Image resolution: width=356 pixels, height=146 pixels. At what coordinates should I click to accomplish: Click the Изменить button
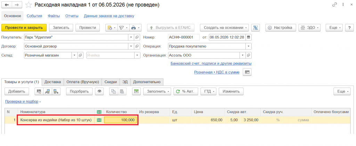click(x=231, y=91)
